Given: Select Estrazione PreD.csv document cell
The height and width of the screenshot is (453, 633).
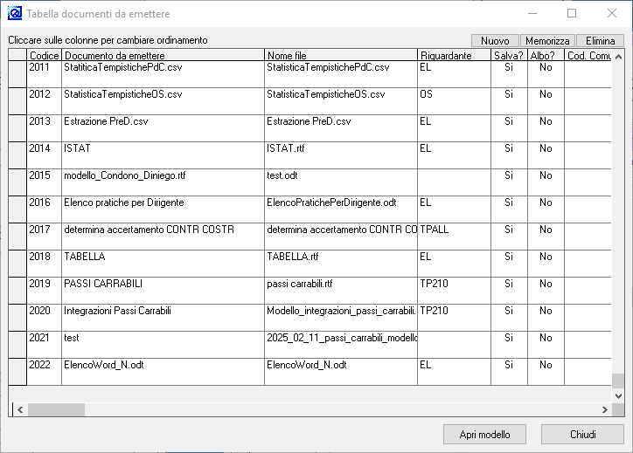Looking at the screenshot, I should pyautogui.click(x=163, y=128).
